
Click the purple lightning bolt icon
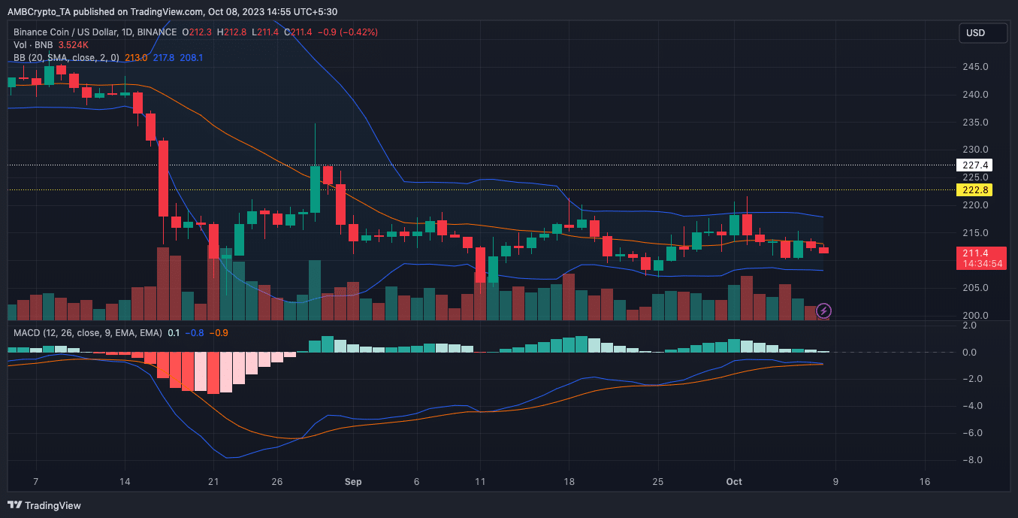coord(823,310)
